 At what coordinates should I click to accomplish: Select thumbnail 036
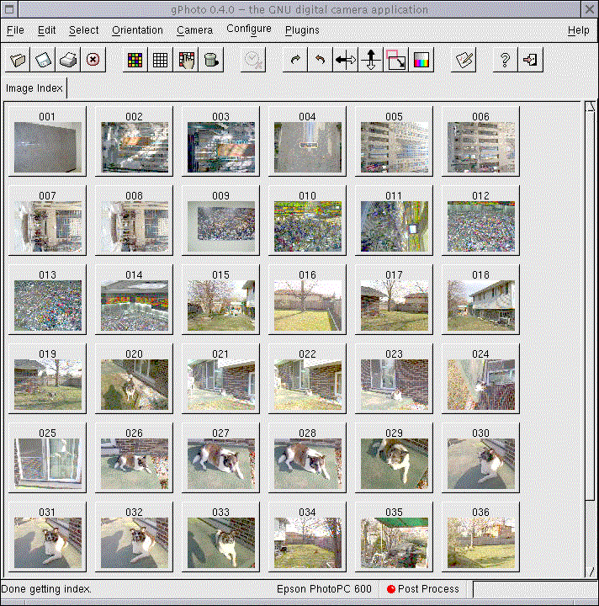point(481,537)
